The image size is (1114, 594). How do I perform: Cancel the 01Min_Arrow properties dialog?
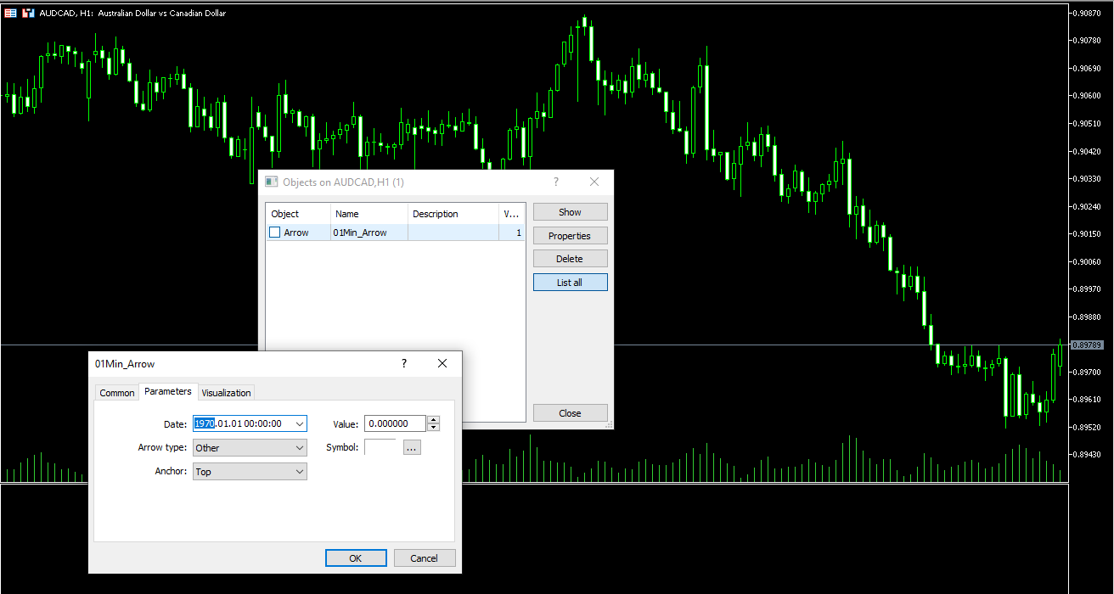(425, 558)
